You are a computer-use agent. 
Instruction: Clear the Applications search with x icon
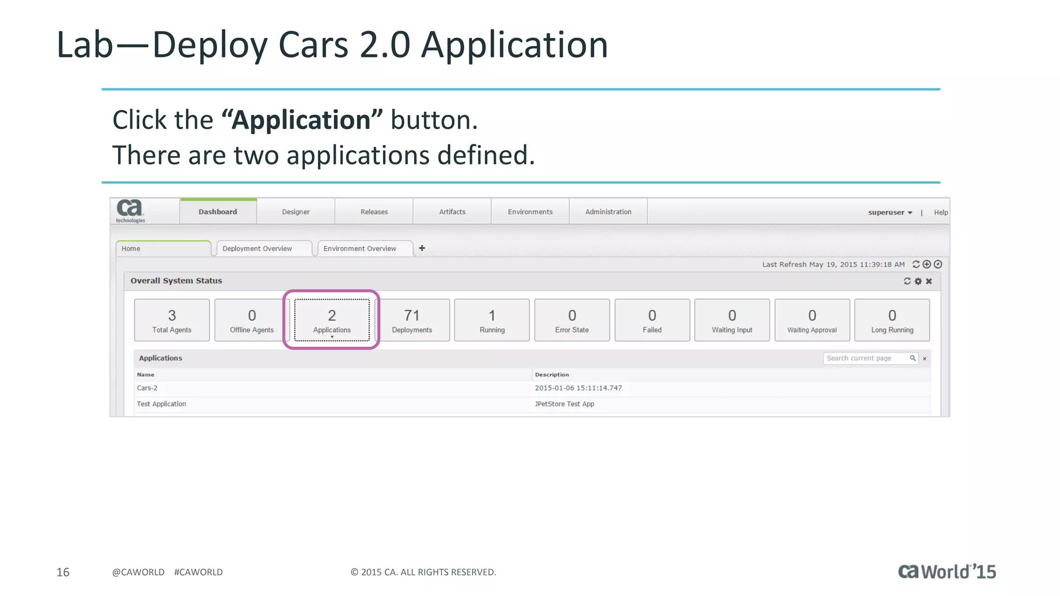coord(924,359)
